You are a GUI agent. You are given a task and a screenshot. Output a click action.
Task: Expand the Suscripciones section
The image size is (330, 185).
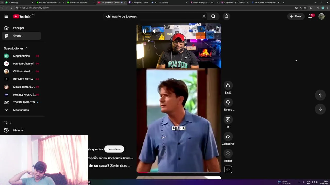click(16, 48)
